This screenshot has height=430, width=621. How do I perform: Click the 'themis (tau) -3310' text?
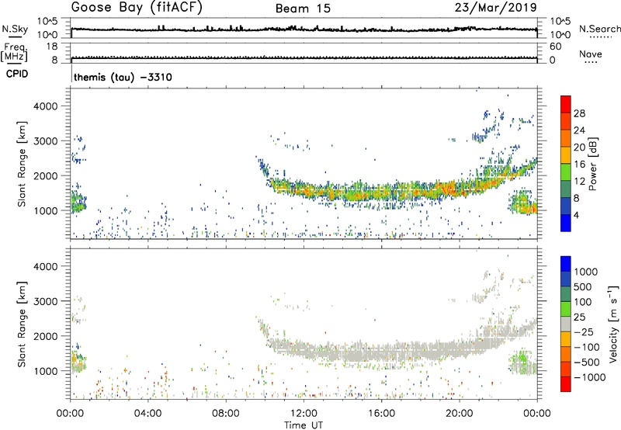(x=123, y=77)
